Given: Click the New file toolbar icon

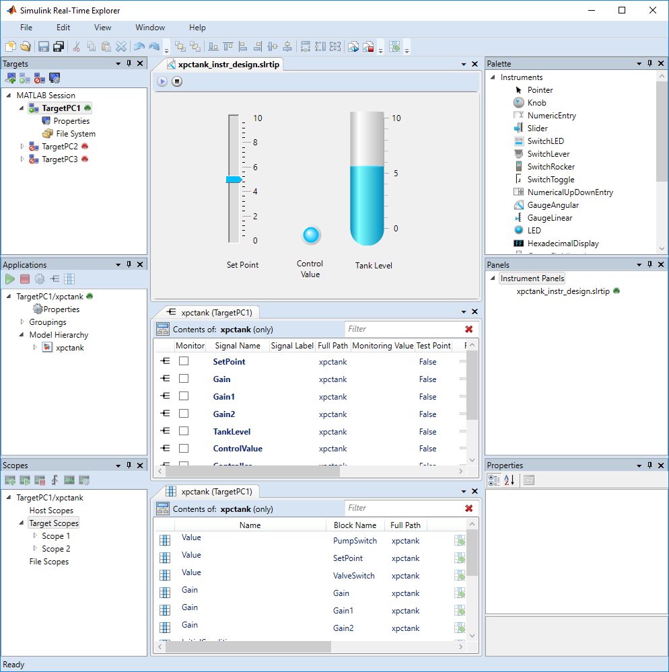Looking at the screenshot, I should [x=11, y=46].
